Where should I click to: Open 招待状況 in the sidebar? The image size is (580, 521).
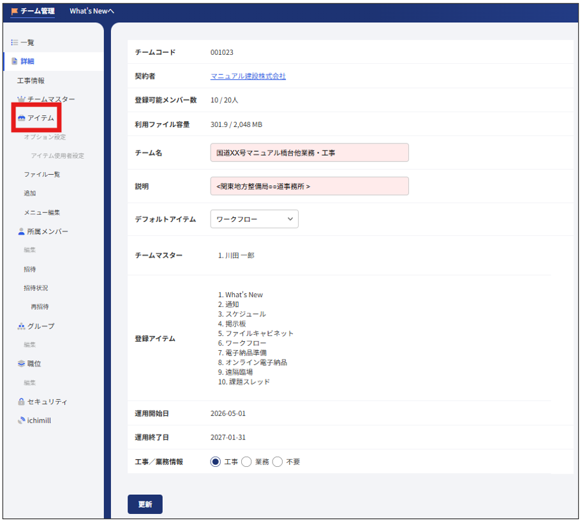tap(36, 288)
